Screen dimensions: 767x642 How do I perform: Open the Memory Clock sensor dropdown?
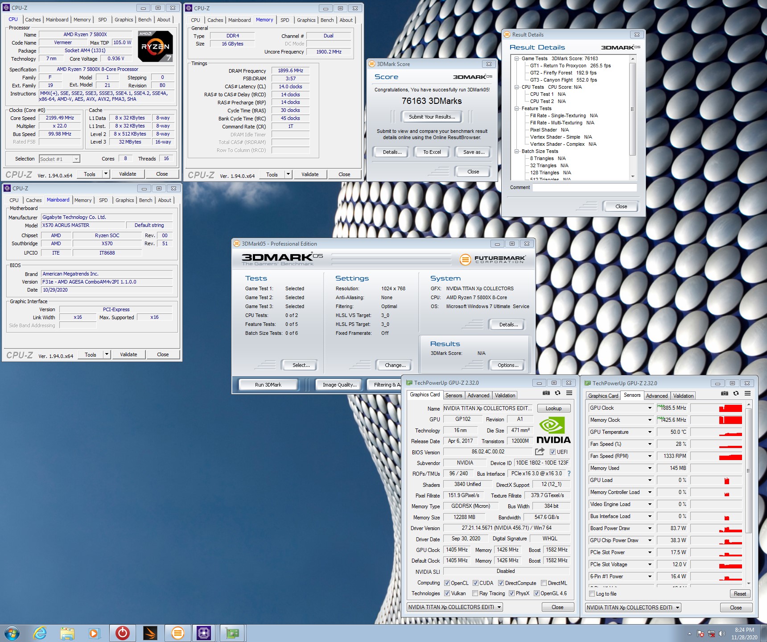pyautogui.click(x=650, y=420)
